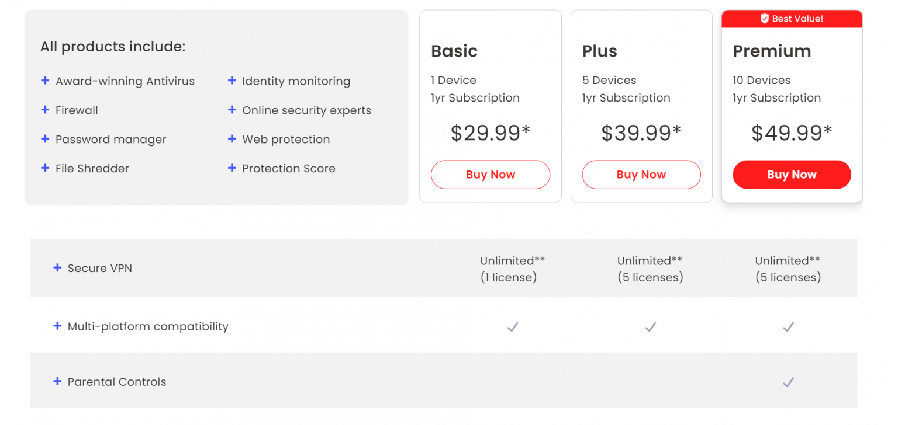Select the Premium plan card
Screen dimensions: 898x425
click(x=792, y=105)
